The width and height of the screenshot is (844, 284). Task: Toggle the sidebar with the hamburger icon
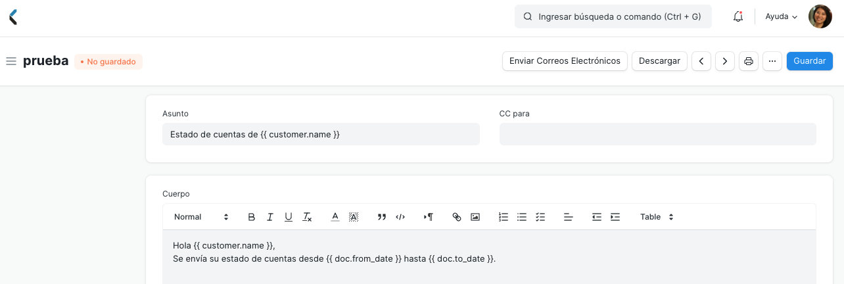pos(11,61)
